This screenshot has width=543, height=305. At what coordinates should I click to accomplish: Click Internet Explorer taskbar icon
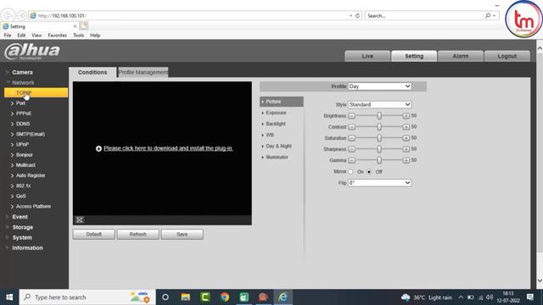[283, 297]
